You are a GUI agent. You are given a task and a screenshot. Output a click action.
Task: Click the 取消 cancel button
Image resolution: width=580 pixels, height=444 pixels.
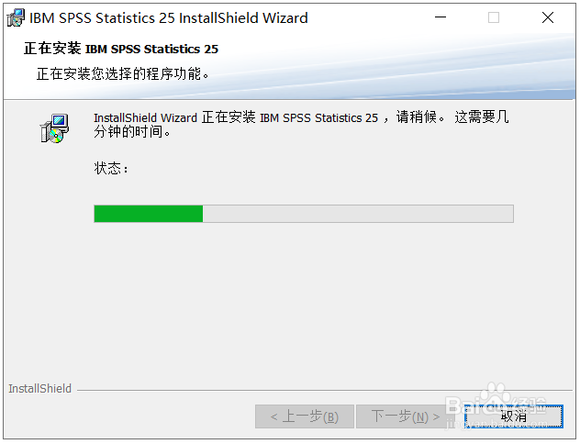tap(514, 416)
